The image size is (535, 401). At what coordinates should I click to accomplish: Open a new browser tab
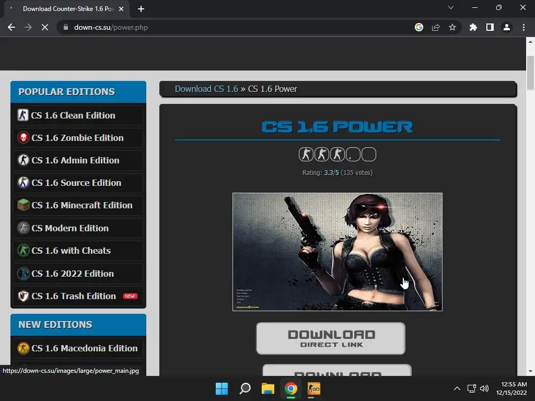tap(141, 9)
